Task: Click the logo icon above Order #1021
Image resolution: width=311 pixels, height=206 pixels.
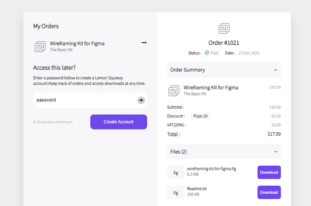Action: click(x=224, y=29)
